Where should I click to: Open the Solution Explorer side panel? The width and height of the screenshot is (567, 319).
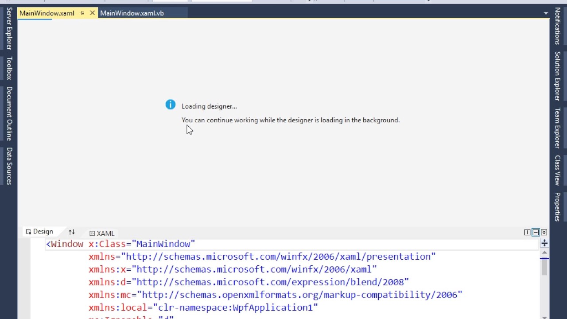(x=558, y=76)
